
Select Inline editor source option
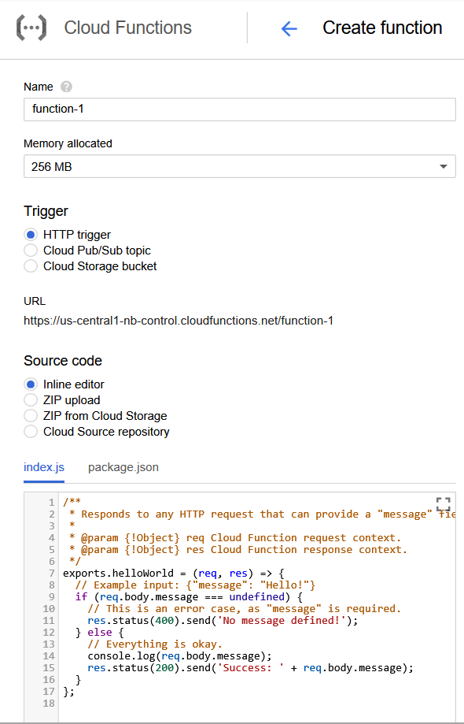pos(31,384)
